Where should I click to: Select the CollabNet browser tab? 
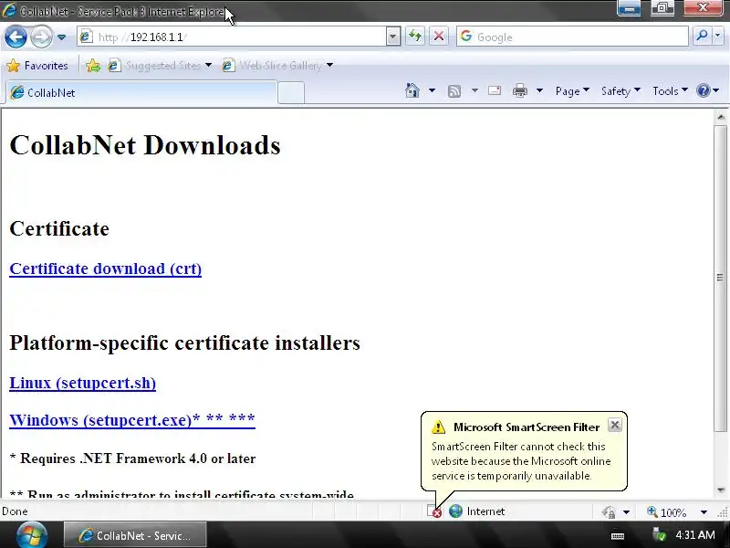(141, 92)
